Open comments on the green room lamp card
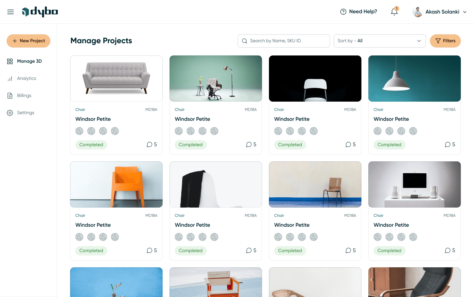The width and height of the screenshot is (474, 297). 251,145
